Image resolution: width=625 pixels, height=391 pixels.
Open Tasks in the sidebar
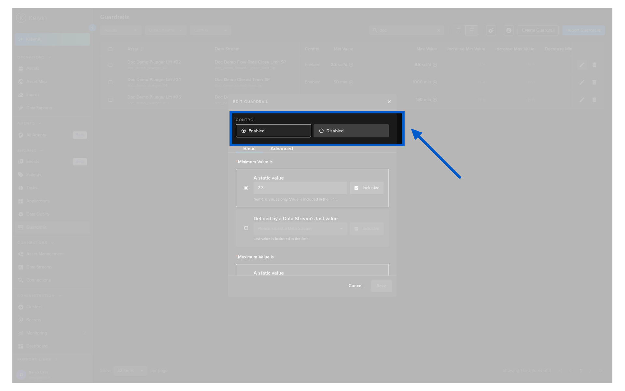coord(32,188)
